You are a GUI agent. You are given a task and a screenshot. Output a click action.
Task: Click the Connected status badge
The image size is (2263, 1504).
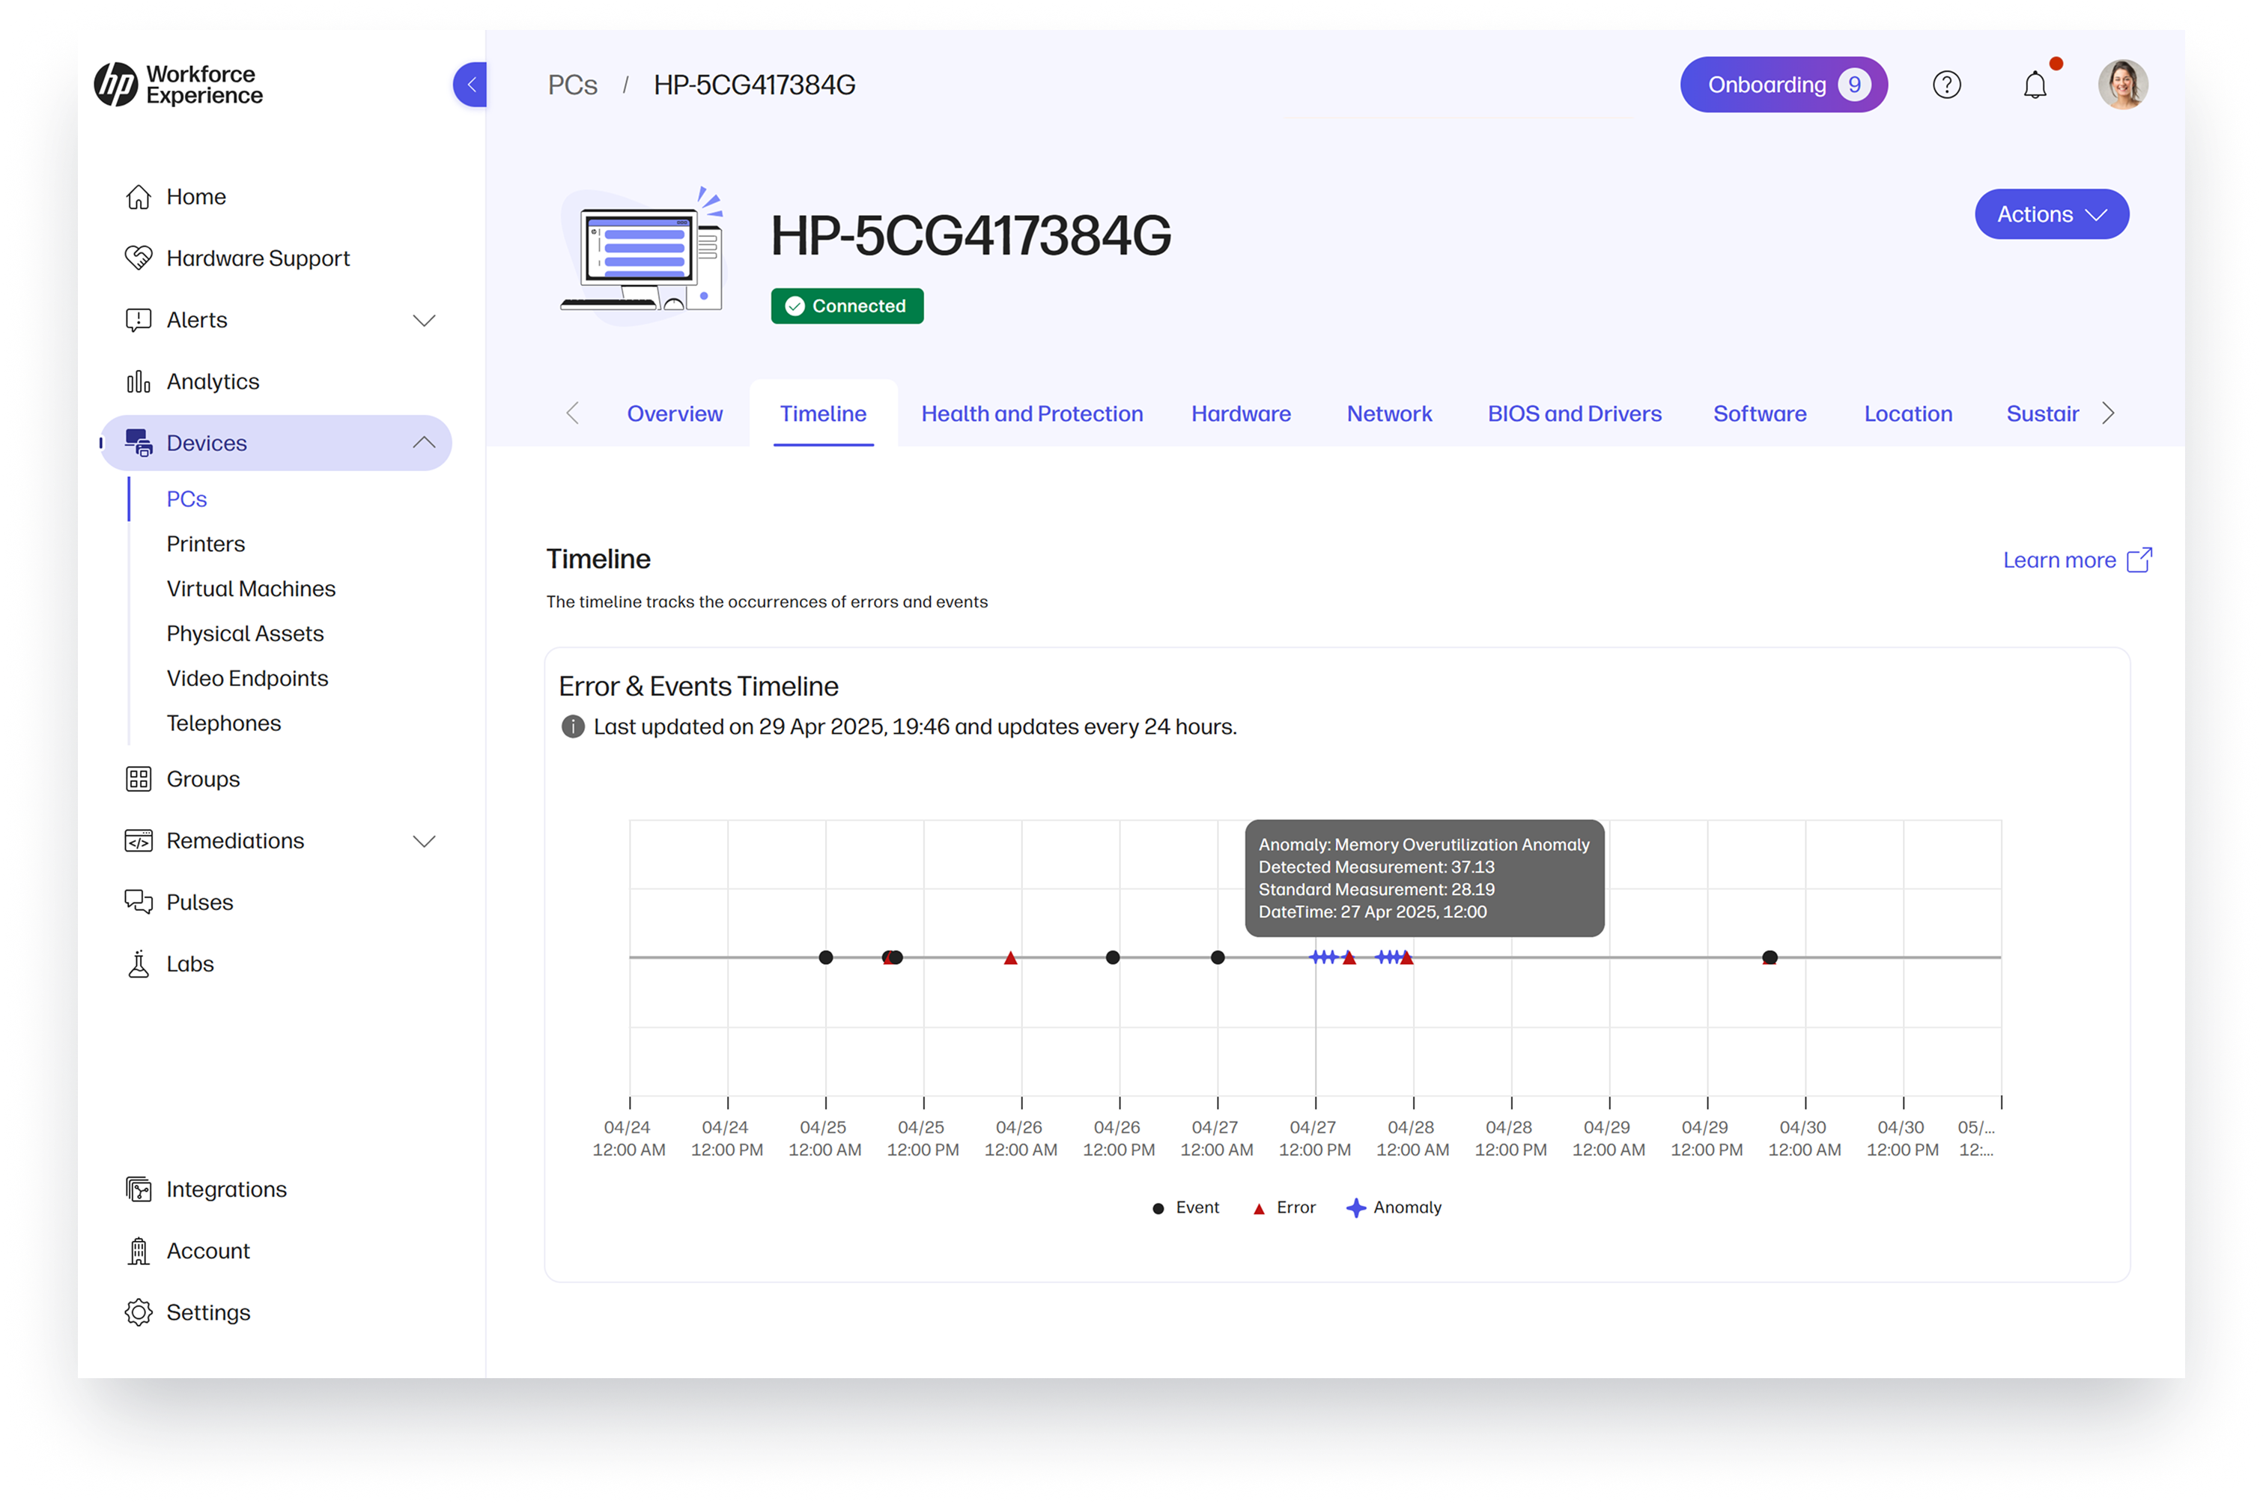point(847,306)
